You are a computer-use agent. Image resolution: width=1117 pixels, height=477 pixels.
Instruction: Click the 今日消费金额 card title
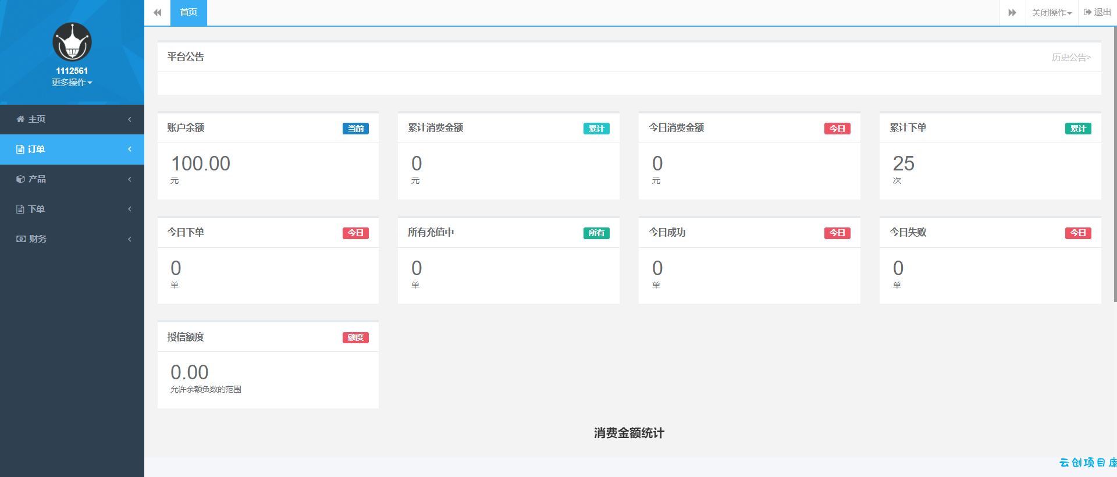pos(677,127)
